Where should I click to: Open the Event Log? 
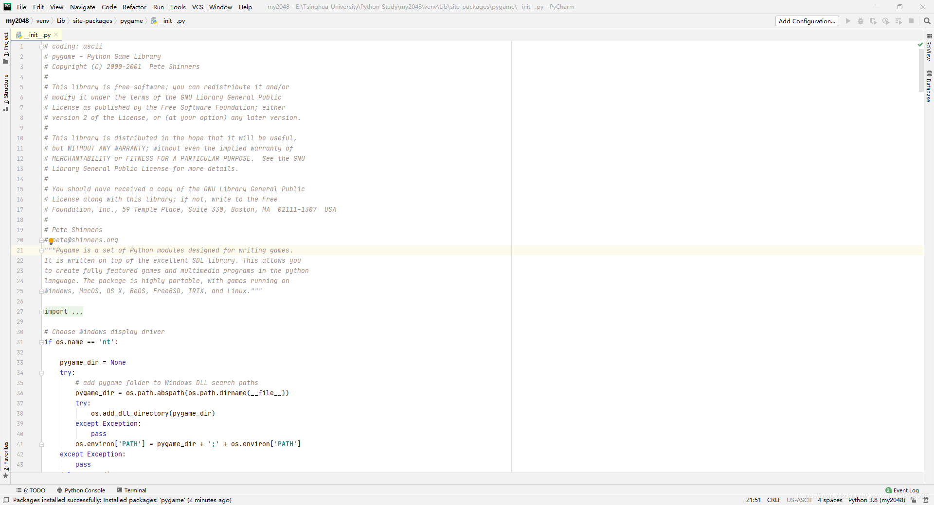pos(902,490)
